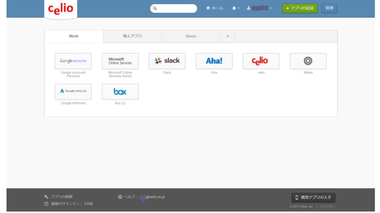
Task: Open the Nikkei gear app tile
Action: tap(308, 61)
